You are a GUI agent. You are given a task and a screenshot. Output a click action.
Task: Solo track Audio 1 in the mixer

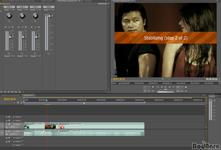coord(9,27)
